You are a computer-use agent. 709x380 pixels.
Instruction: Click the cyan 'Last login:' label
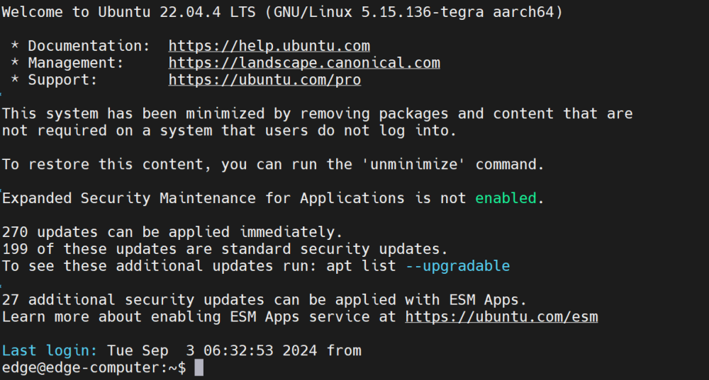(50, 351)
